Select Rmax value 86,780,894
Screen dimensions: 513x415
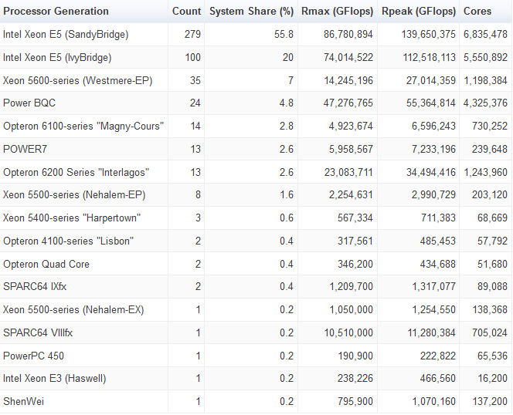[348, 34]
